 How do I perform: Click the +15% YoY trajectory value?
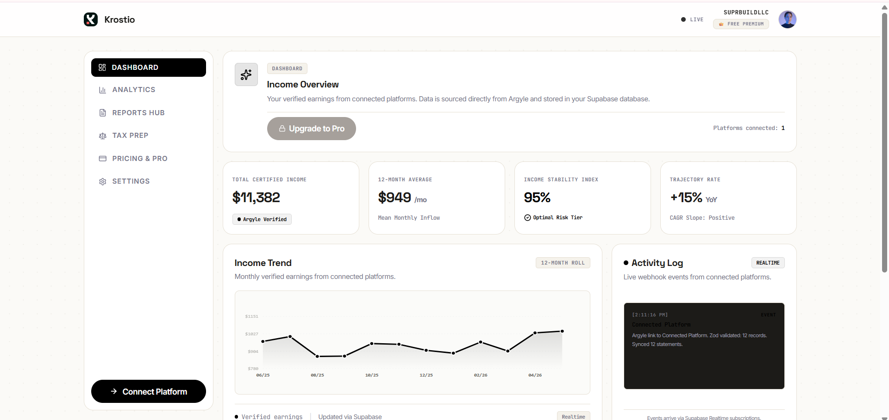[x=694, y=198]
